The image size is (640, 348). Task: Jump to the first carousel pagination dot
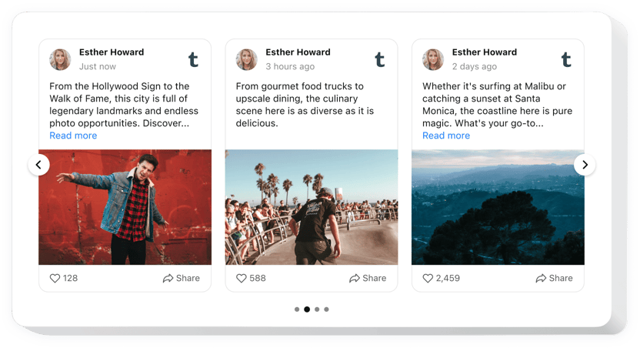[297, 310]
